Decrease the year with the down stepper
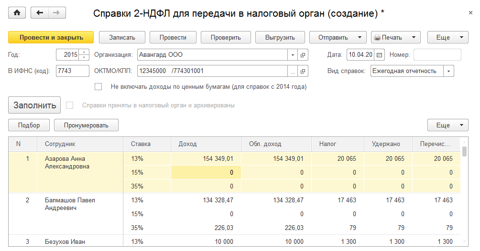Viewport: 480px width, 251px height. 84,57
